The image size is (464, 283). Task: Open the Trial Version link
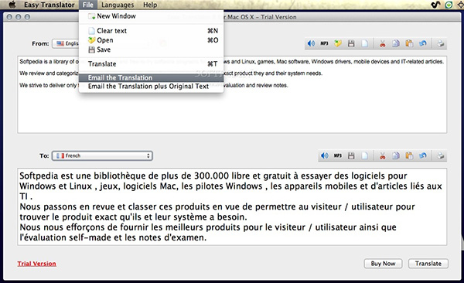click(36, 264)
